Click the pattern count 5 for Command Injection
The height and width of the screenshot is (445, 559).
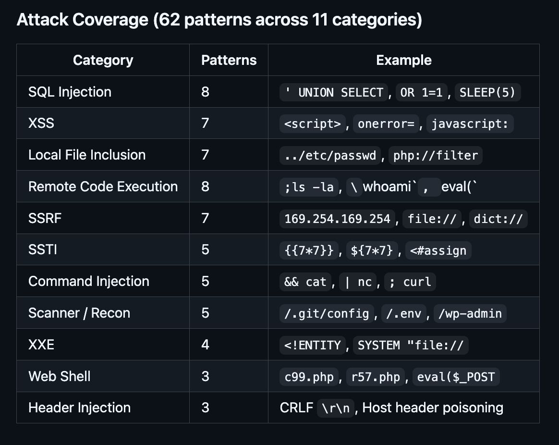coord(205,281)
